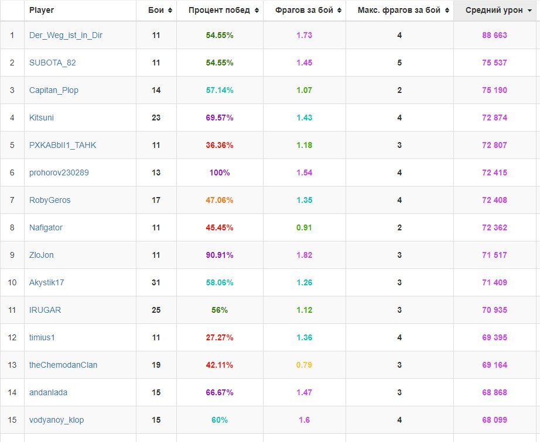The height and width of the screenshot is (442, 540).
Task: Click frags per battle value 0.91
Action: coord(305,228)
